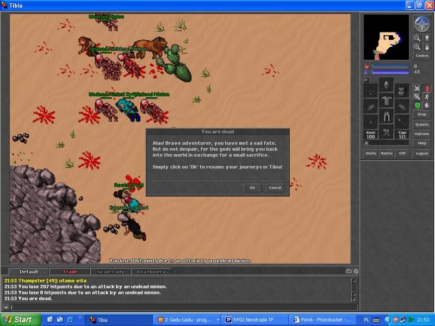Switch to the Default chat tab

tap(29, 272)
